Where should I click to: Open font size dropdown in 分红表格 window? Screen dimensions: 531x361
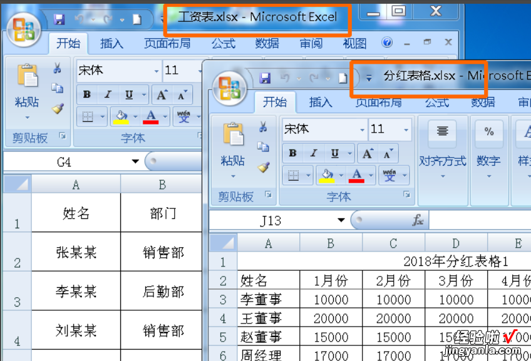click(406, 130)
